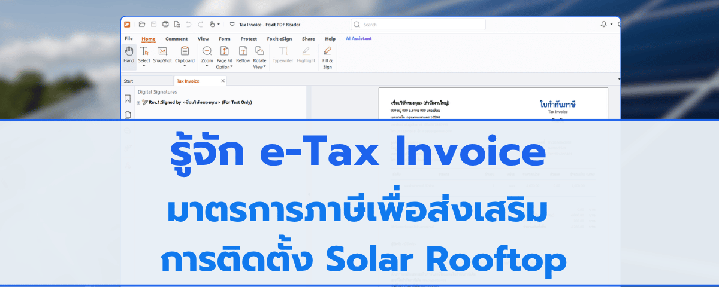Open the Help ribbon tab
This screenshot has width=719, height=287.
coord(330,38)
